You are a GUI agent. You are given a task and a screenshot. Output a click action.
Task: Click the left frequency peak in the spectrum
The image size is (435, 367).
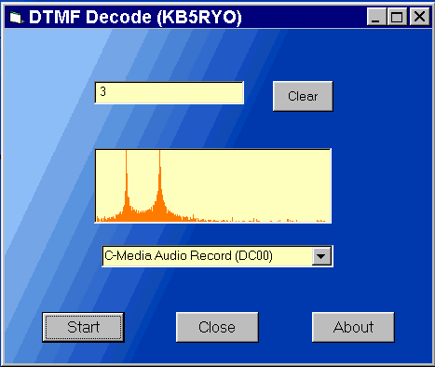[x=127, y=186]
